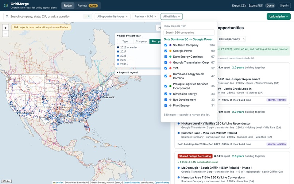Click Only Dominion SC ↔ Georgia Power link
Viewport: 294px width, 184px height.
tap(188, 39)
